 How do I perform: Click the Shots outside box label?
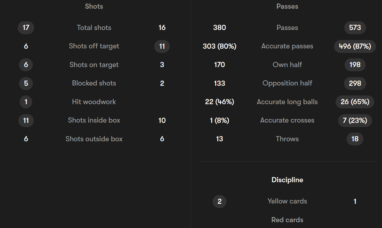(x=94, y=139)
